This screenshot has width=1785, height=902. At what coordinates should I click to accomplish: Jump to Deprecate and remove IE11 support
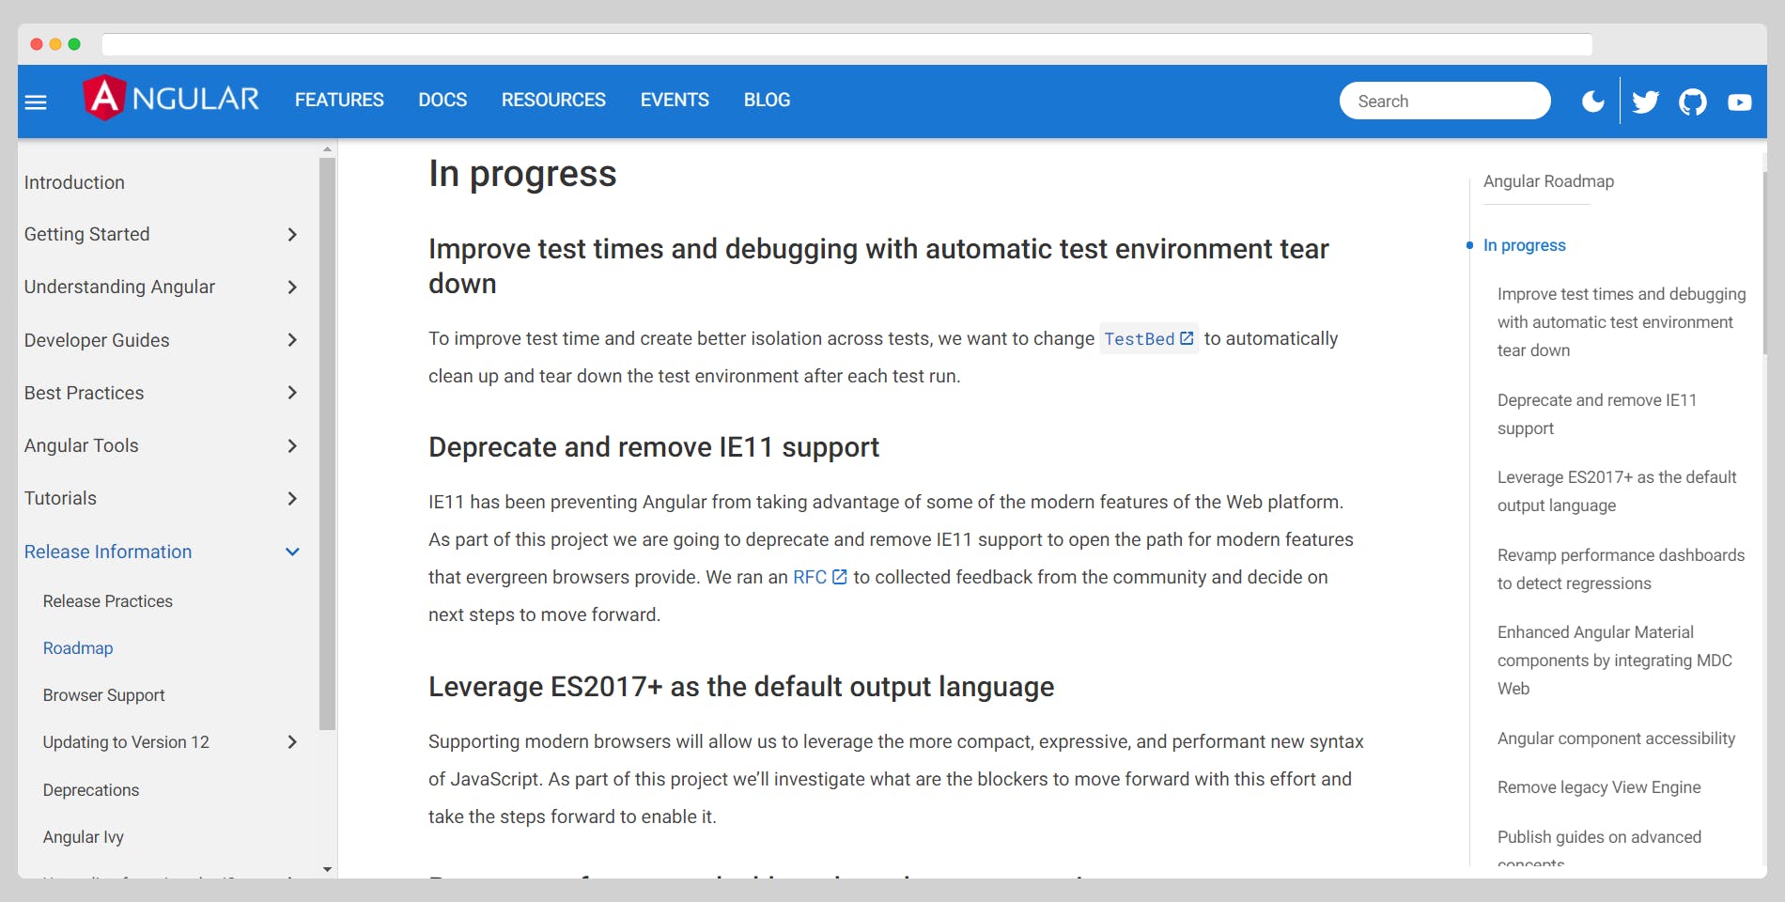pyautogui.click(x=1596, y=413)
